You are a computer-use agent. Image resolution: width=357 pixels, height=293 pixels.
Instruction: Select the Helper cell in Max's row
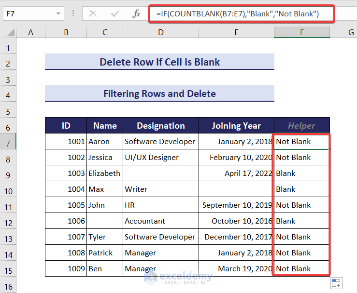[302, 189]
